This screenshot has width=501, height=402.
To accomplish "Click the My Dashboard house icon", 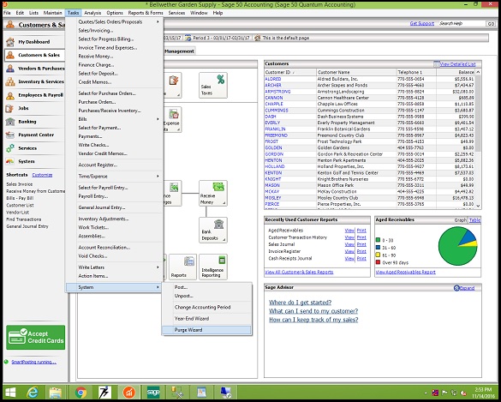I will (10, 42).
